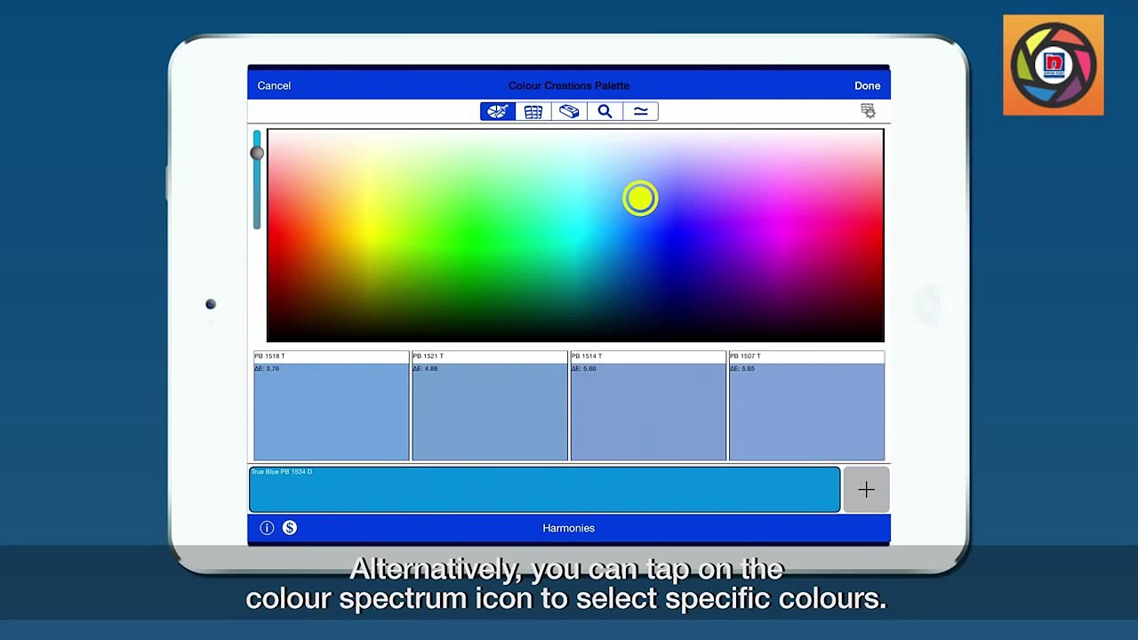Click the 'ΔE: 5.65' value
This screenshot has height=640, width=1138.
(741, 369)
